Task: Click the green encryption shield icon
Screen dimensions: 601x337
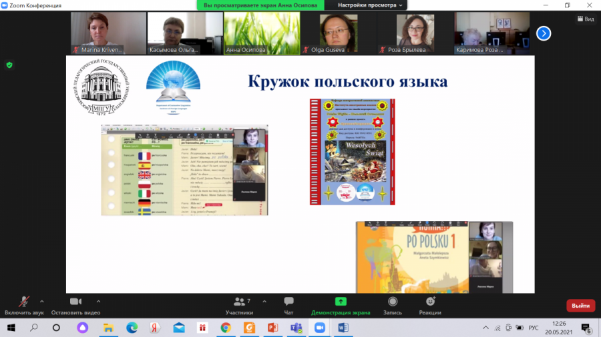Action: tap(9, 65)
